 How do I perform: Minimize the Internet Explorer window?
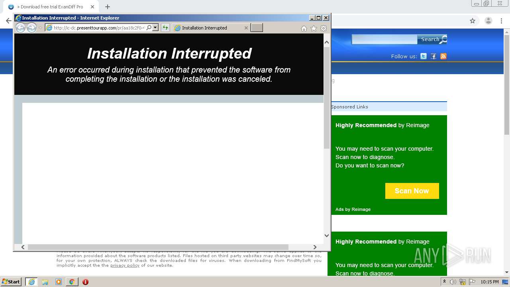pyautogui.click(x=312, y=18)
